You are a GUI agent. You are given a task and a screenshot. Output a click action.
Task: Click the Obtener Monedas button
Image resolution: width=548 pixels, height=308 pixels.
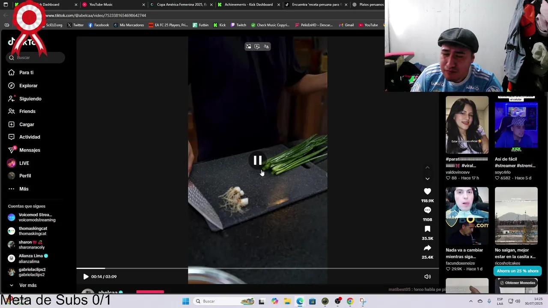517,283
